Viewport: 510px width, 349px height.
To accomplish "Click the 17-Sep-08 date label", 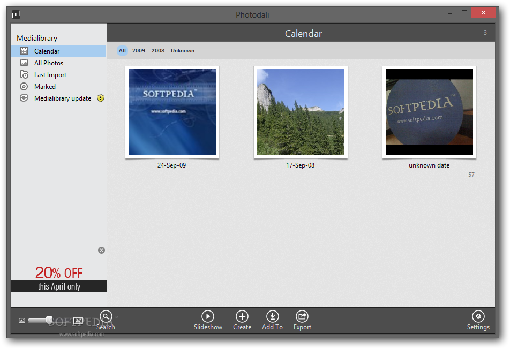I will pos(300,165).
